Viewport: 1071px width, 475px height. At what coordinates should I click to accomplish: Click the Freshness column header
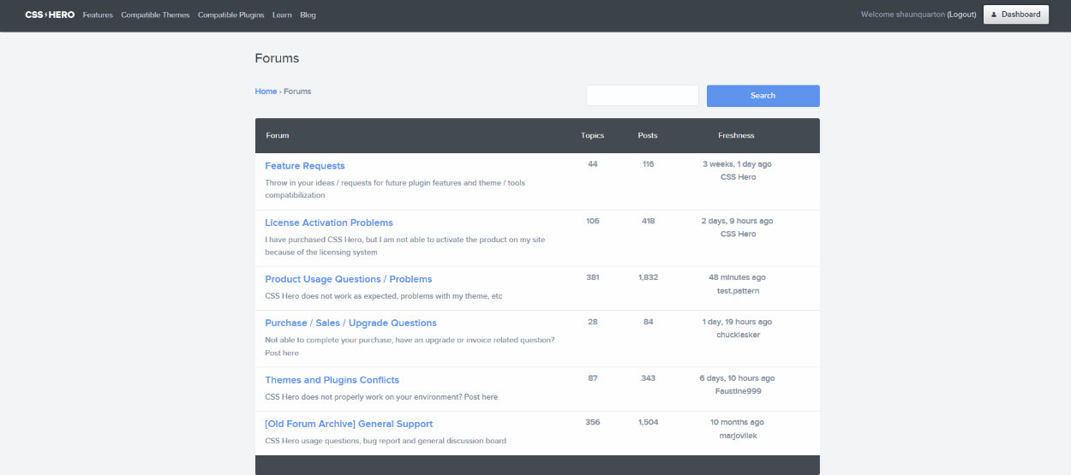[736, 135]
